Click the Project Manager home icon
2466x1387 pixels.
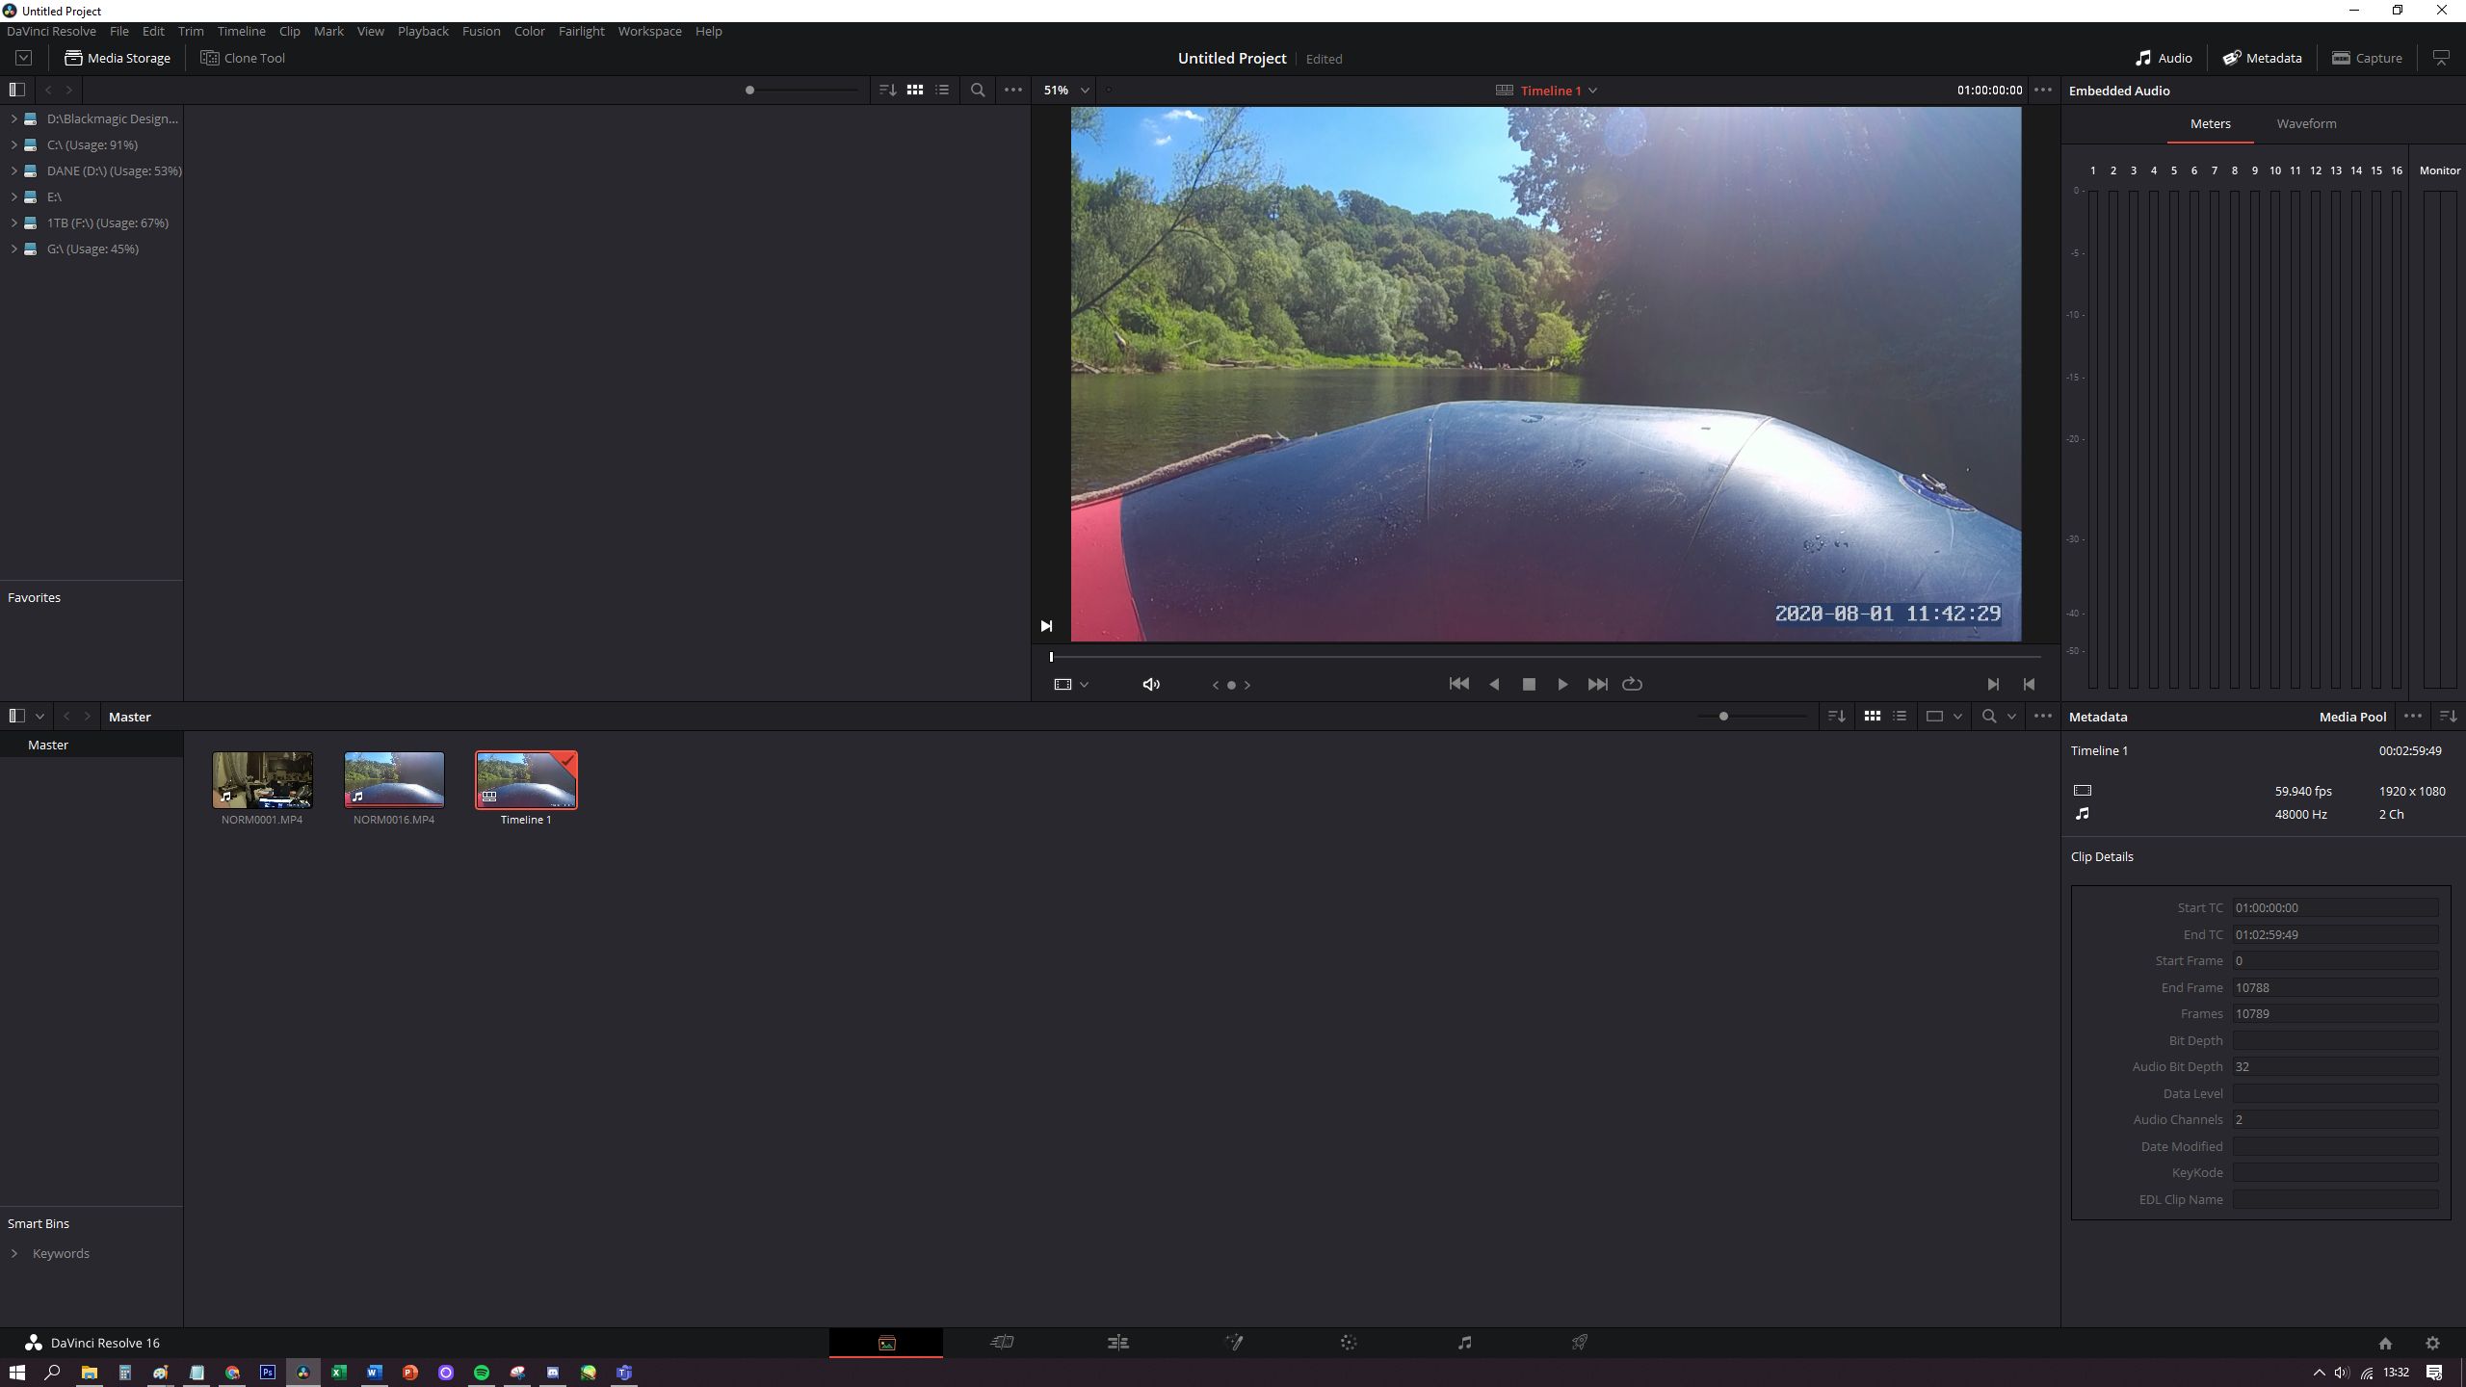point(2385,1344)
